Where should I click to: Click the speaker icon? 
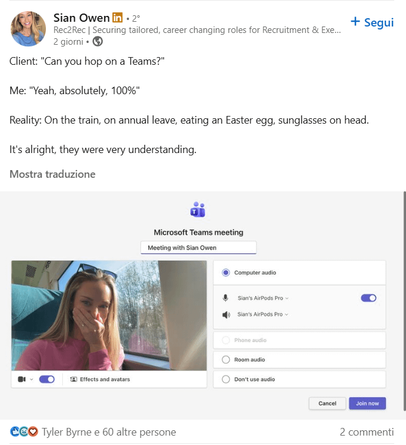click(225, 315)
